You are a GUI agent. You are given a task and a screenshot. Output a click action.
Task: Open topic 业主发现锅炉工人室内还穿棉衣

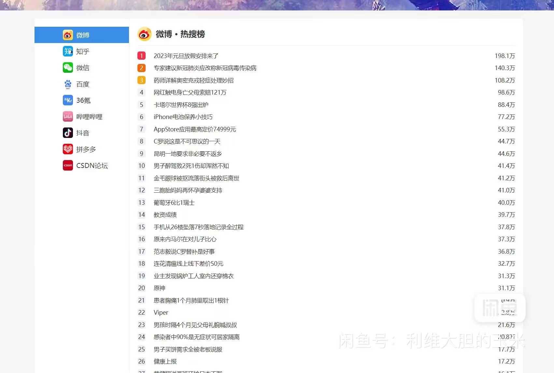(x=193, y=276)
